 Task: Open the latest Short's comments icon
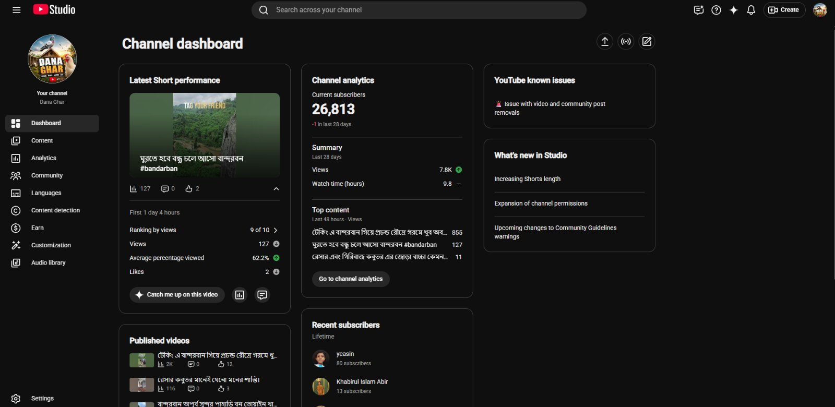click(263, 295)
